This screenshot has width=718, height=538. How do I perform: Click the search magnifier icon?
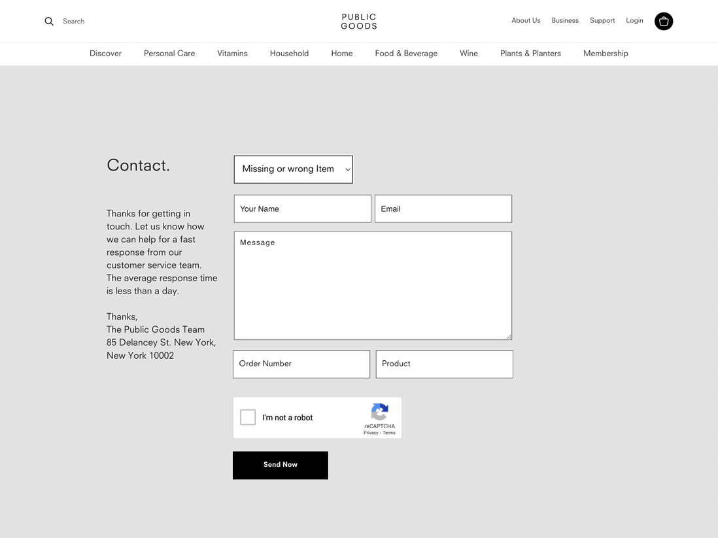tap(49, 21)
